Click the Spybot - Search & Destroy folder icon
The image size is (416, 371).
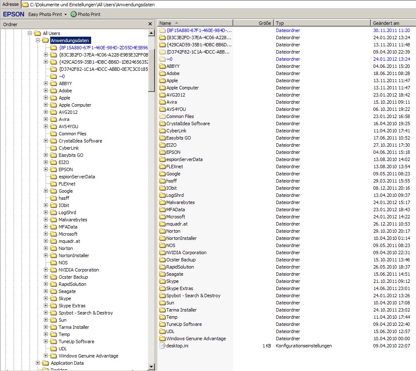(x=163, y=296)
